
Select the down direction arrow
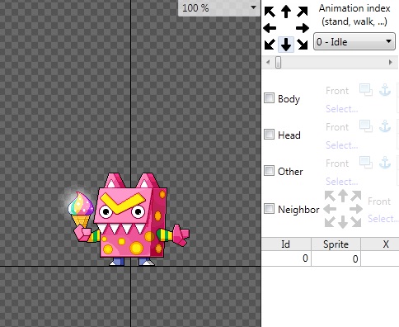(286, 45)
